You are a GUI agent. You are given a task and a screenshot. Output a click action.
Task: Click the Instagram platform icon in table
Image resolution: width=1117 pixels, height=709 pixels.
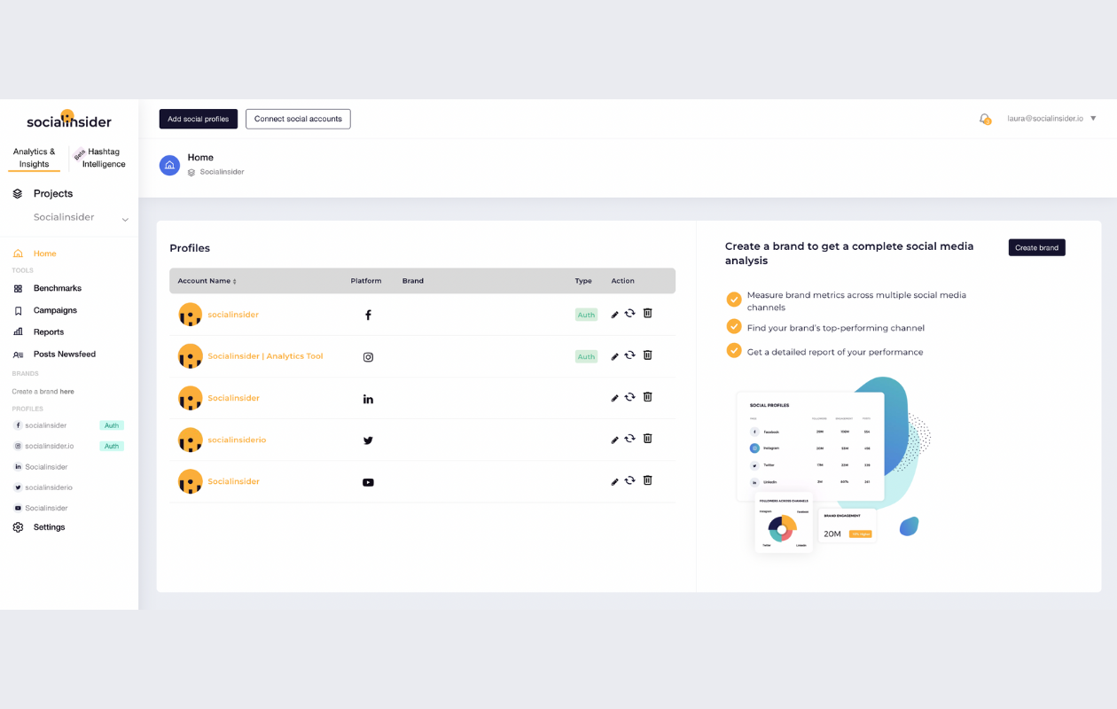[x=368, y=357]
